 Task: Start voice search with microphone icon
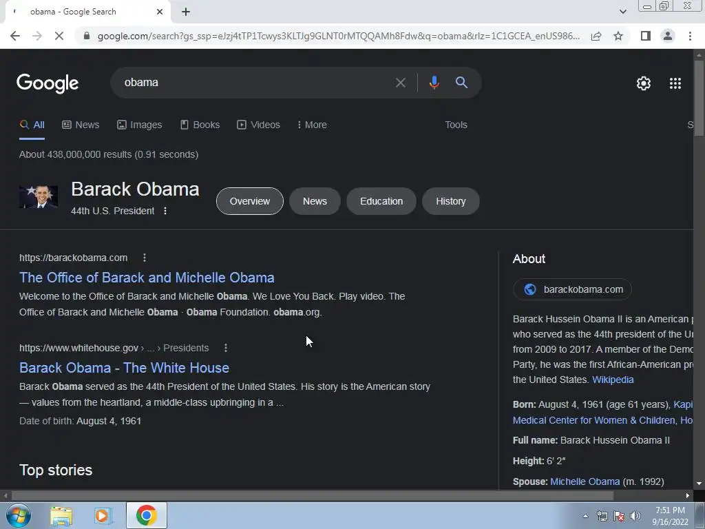(434, 83)
